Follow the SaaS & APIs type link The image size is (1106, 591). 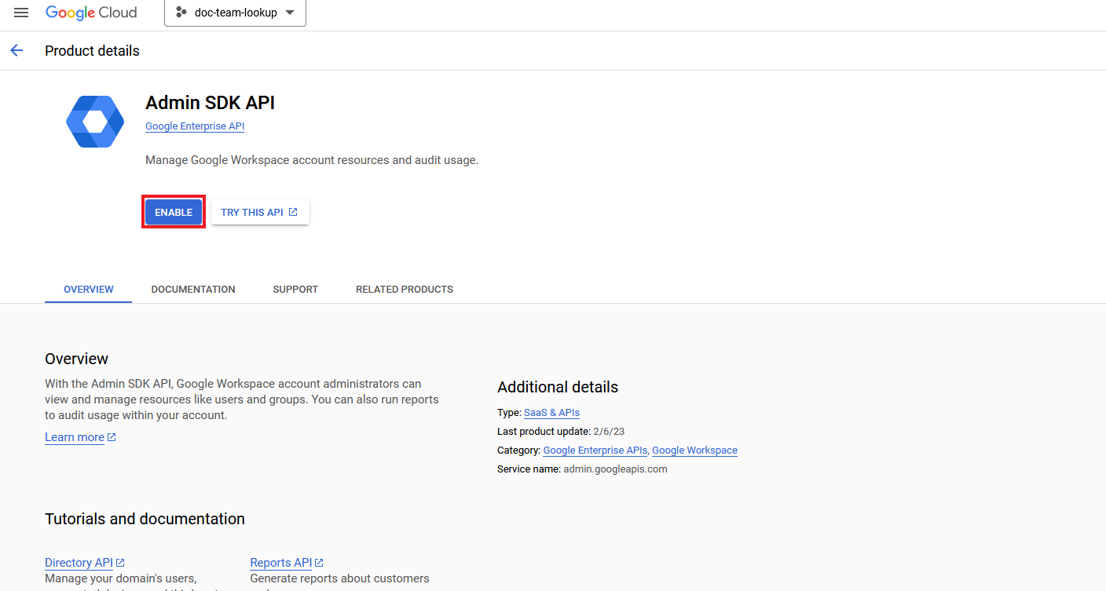[x=551, y=413]
